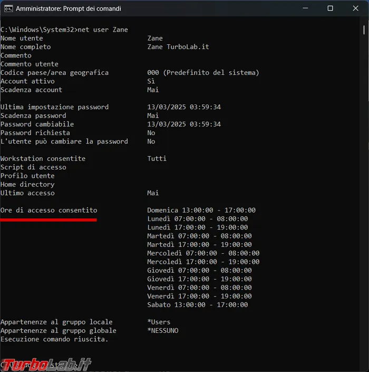This screenshot has height=372, width=369.
Task: Click the 'Tutti' value
Action: (x=157, y=158)
